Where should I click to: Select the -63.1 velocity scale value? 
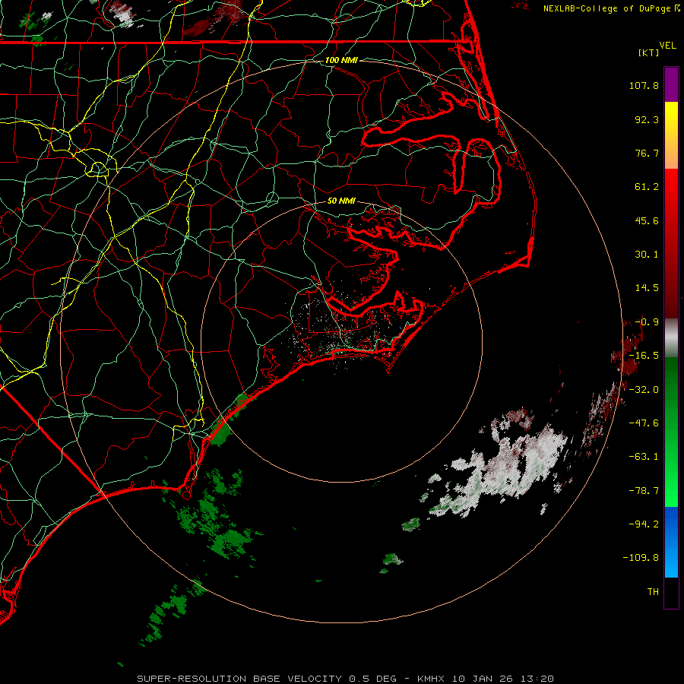coord(644,457)
